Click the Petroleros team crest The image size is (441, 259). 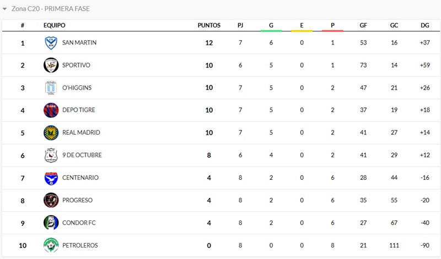[51, 245]
